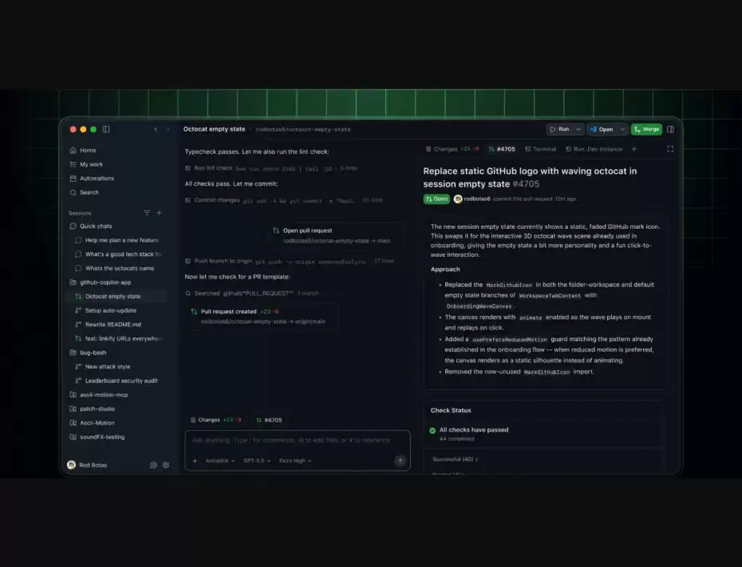Viewport: 742px width, 567px height.
Task: Click the green Merge button
Action: coord(646,129)
